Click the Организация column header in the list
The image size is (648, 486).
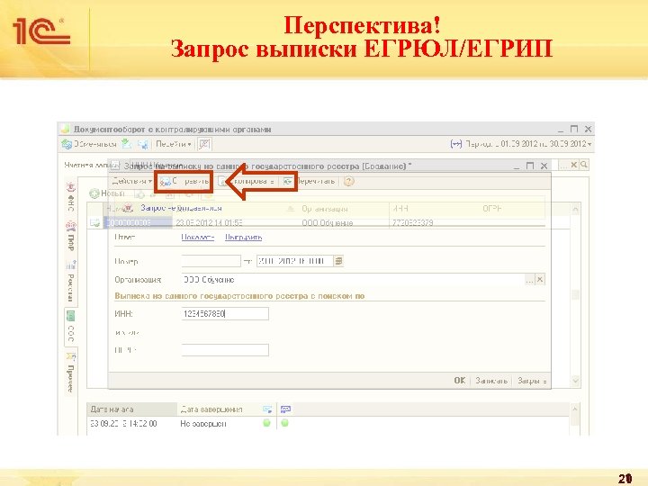[324, 209]
